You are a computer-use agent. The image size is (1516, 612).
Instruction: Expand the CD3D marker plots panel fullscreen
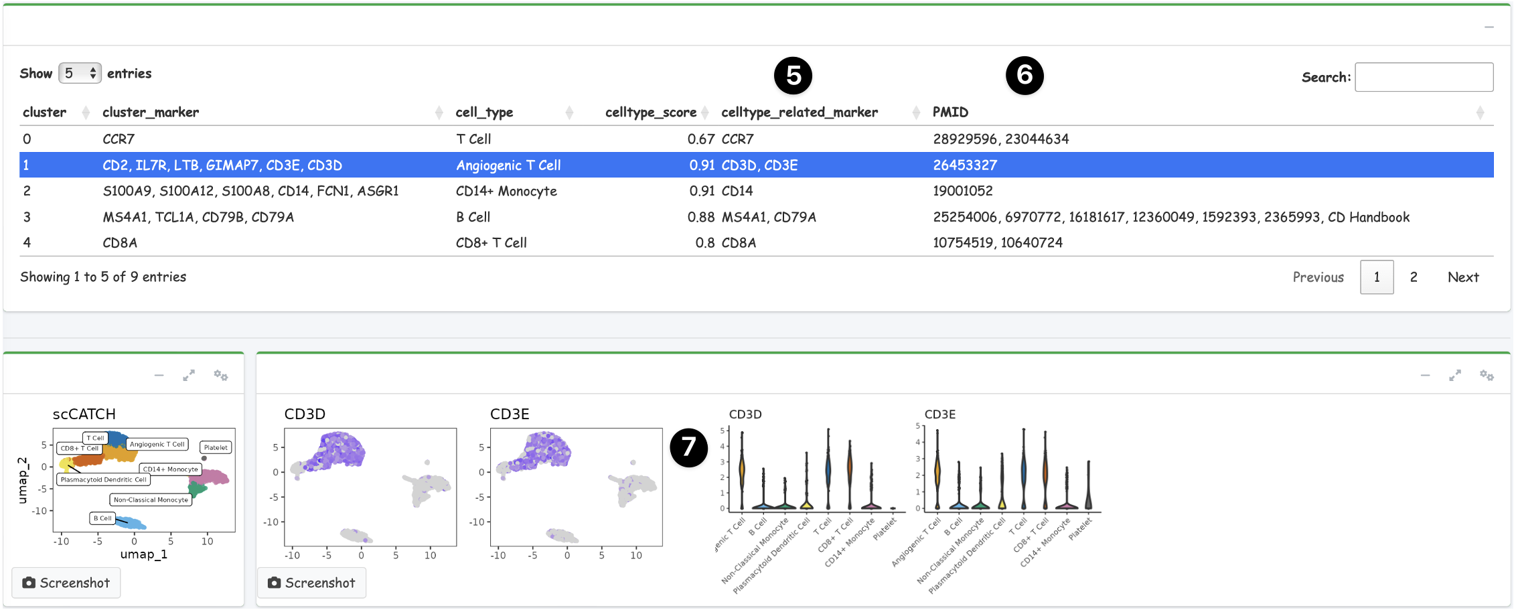(1454, 376)
